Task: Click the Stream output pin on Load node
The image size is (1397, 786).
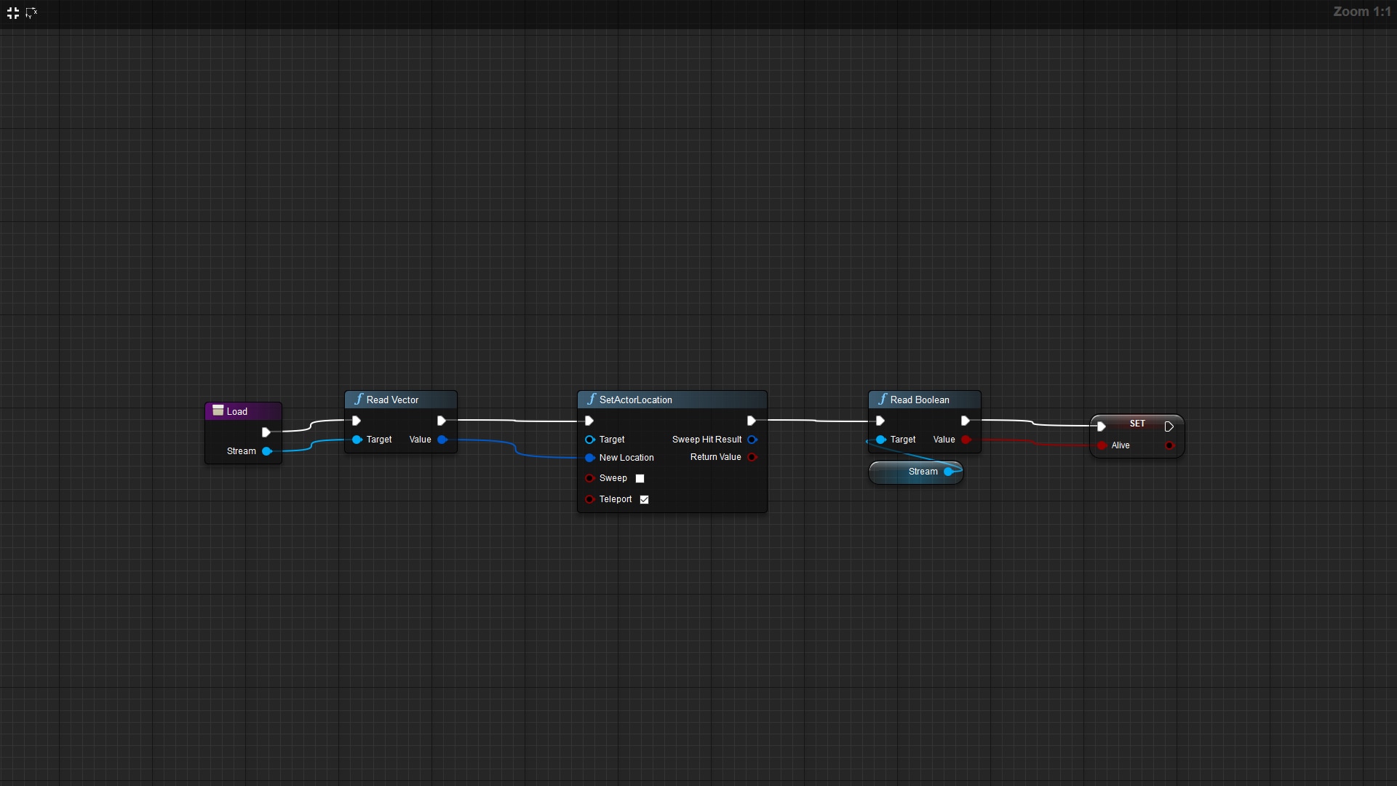Action: click(x=268, y=450)
